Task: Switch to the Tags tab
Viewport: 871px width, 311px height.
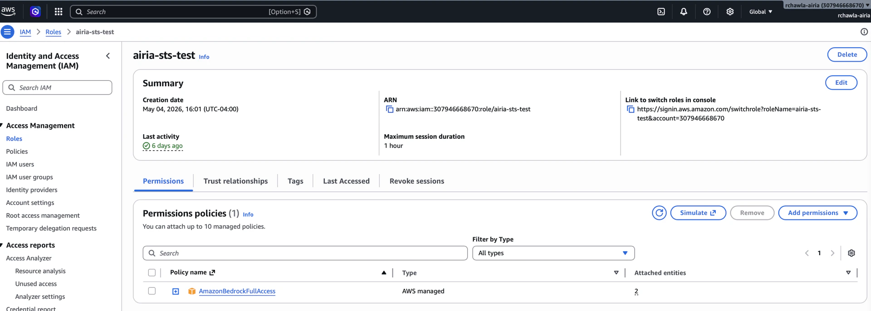Action: [x=295, y=181]
